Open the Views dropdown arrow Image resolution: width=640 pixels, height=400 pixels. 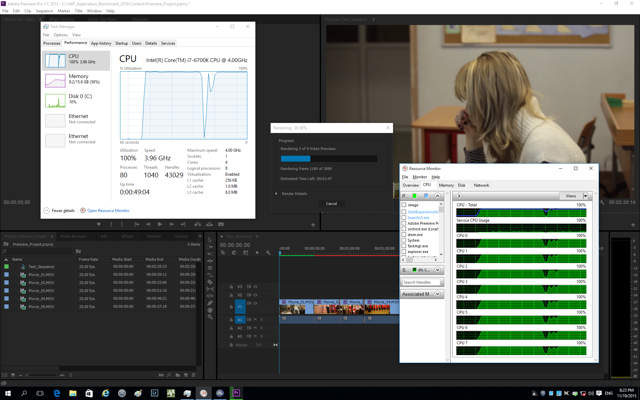tap(585, 196)
